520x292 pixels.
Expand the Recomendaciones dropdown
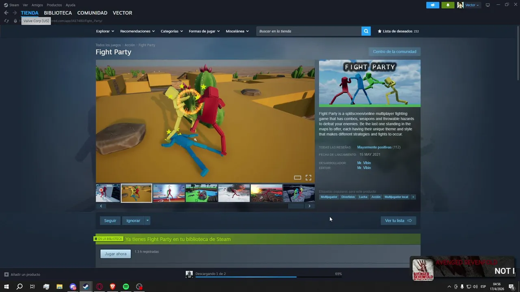137,31
